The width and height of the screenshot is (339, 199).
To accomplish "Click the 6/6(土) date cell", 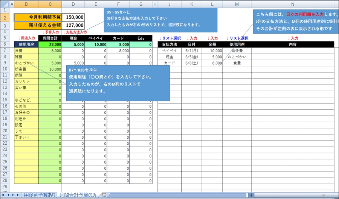I will coord(192,63).
